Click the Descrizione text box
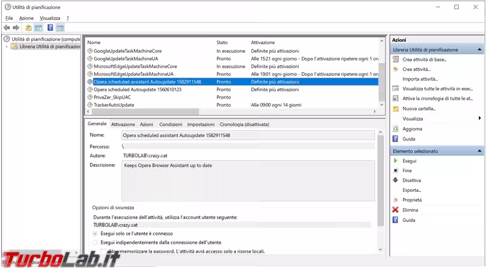Image resolution: width=487 pixels, height=269 pixels. [248, 181]
